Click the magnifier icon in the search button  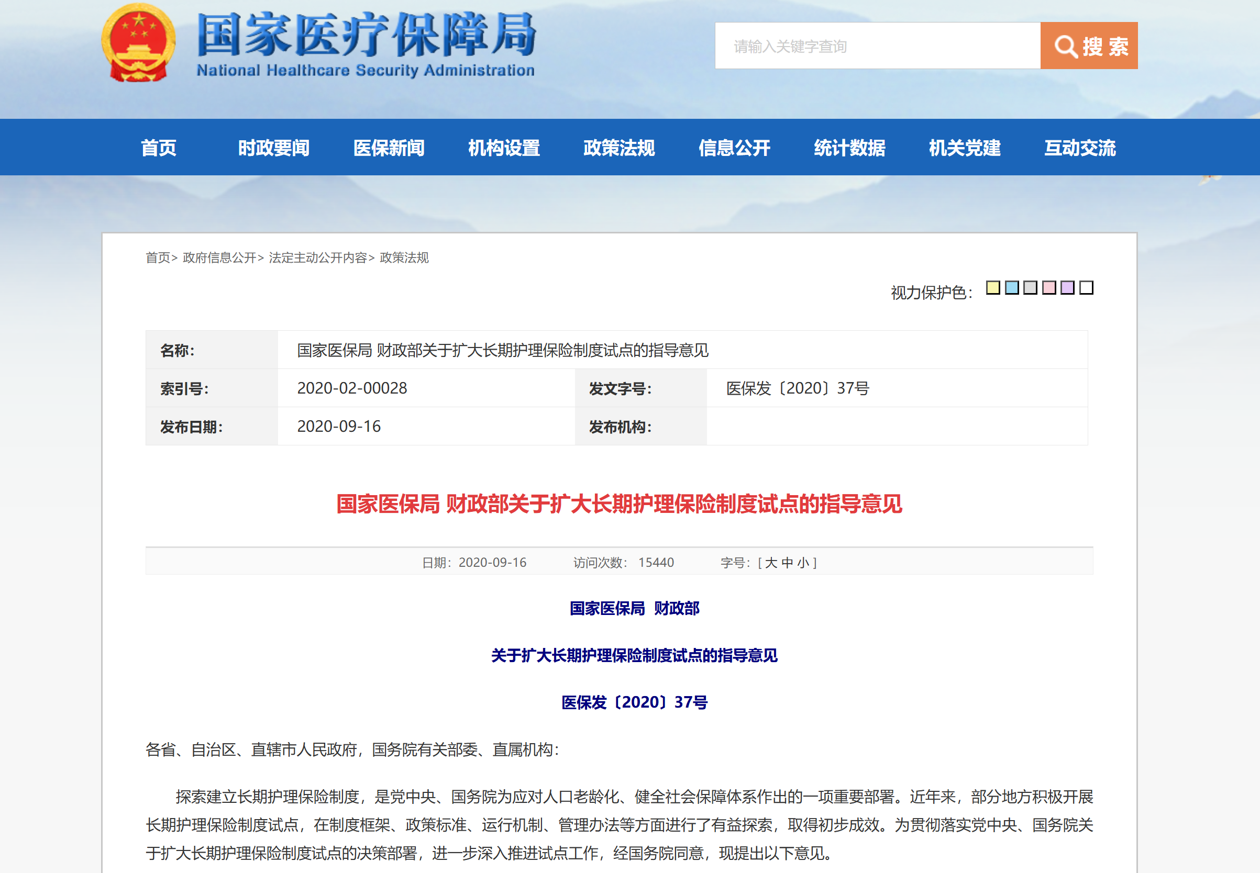coord(1066,47)
